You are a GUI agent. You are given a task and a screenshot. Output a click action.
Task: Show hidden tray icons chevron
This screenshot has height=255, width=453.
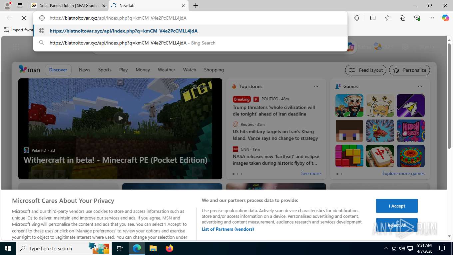click(386, 248)
